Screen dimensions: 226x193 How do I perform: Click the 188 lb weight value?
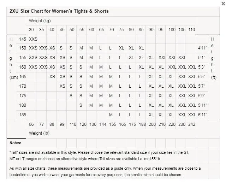tap(142, 124)
